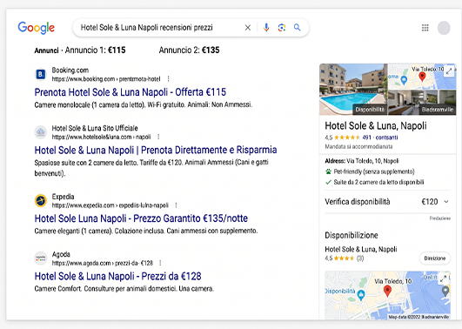This screenshot has width=462, height=329.
Task: Click the 4,5 rating with (3) reviews
Action: click(345, 258)
